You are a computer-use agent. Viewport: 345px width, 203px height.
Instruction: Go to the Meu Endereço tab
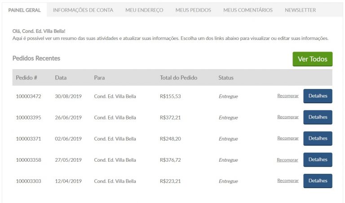click(144, 10)
